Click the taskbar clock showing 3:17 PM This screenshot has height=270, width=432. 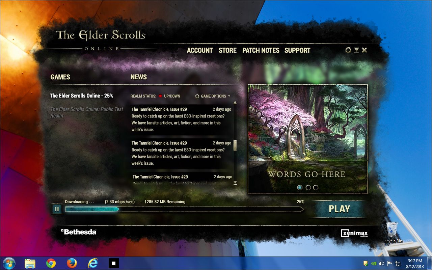pos(415,263)
